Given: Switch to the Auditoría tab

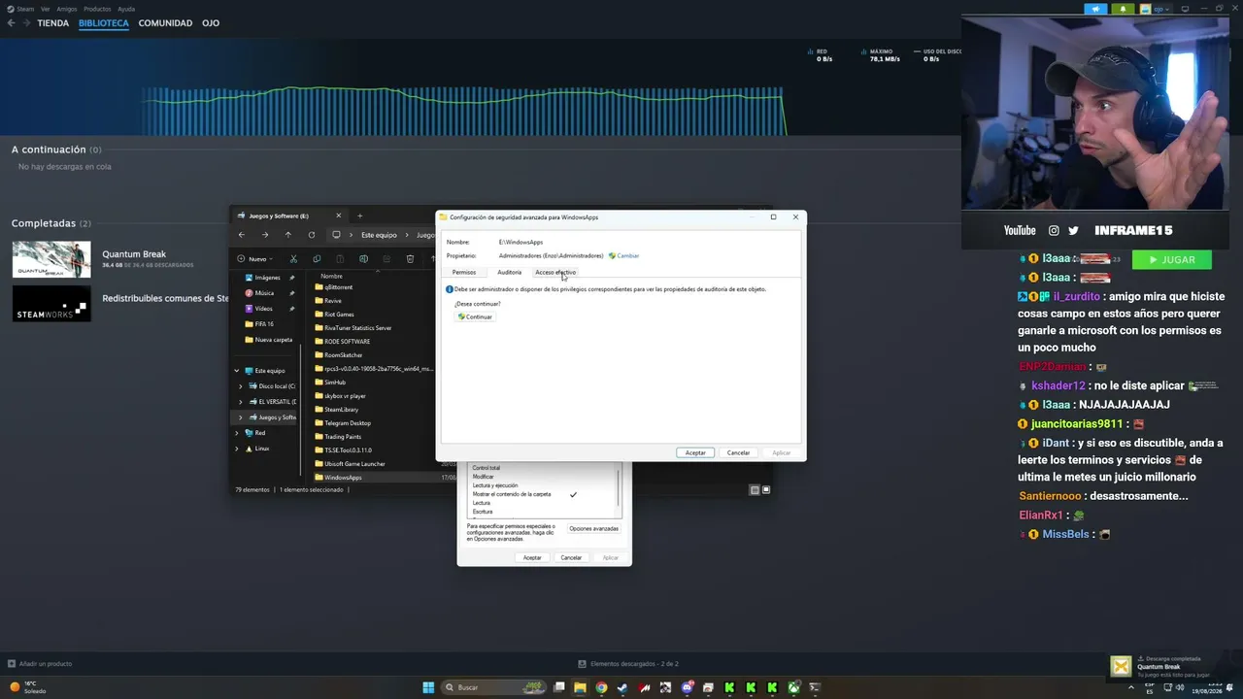Looking at the screenshot, I should pyautogui.click(x=510, y=272).
